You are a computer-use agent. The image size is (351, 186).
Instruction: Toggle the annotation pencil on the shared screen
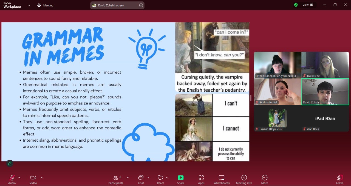10,163
